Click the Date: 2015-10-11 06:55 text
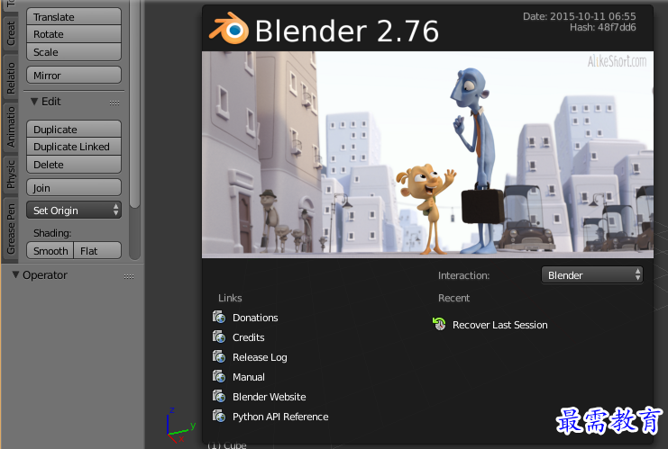Image resolution: width=668 pixels, height=449 pixels. (580, 16)
